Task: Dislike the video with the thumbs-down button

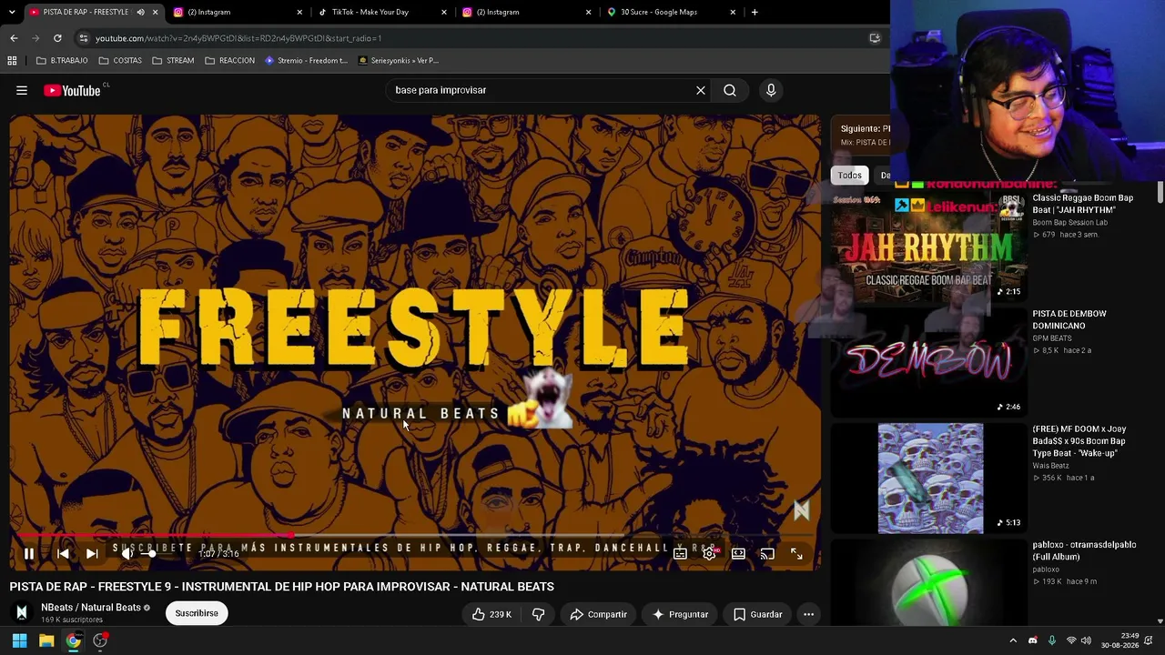Action: [538, 614]
